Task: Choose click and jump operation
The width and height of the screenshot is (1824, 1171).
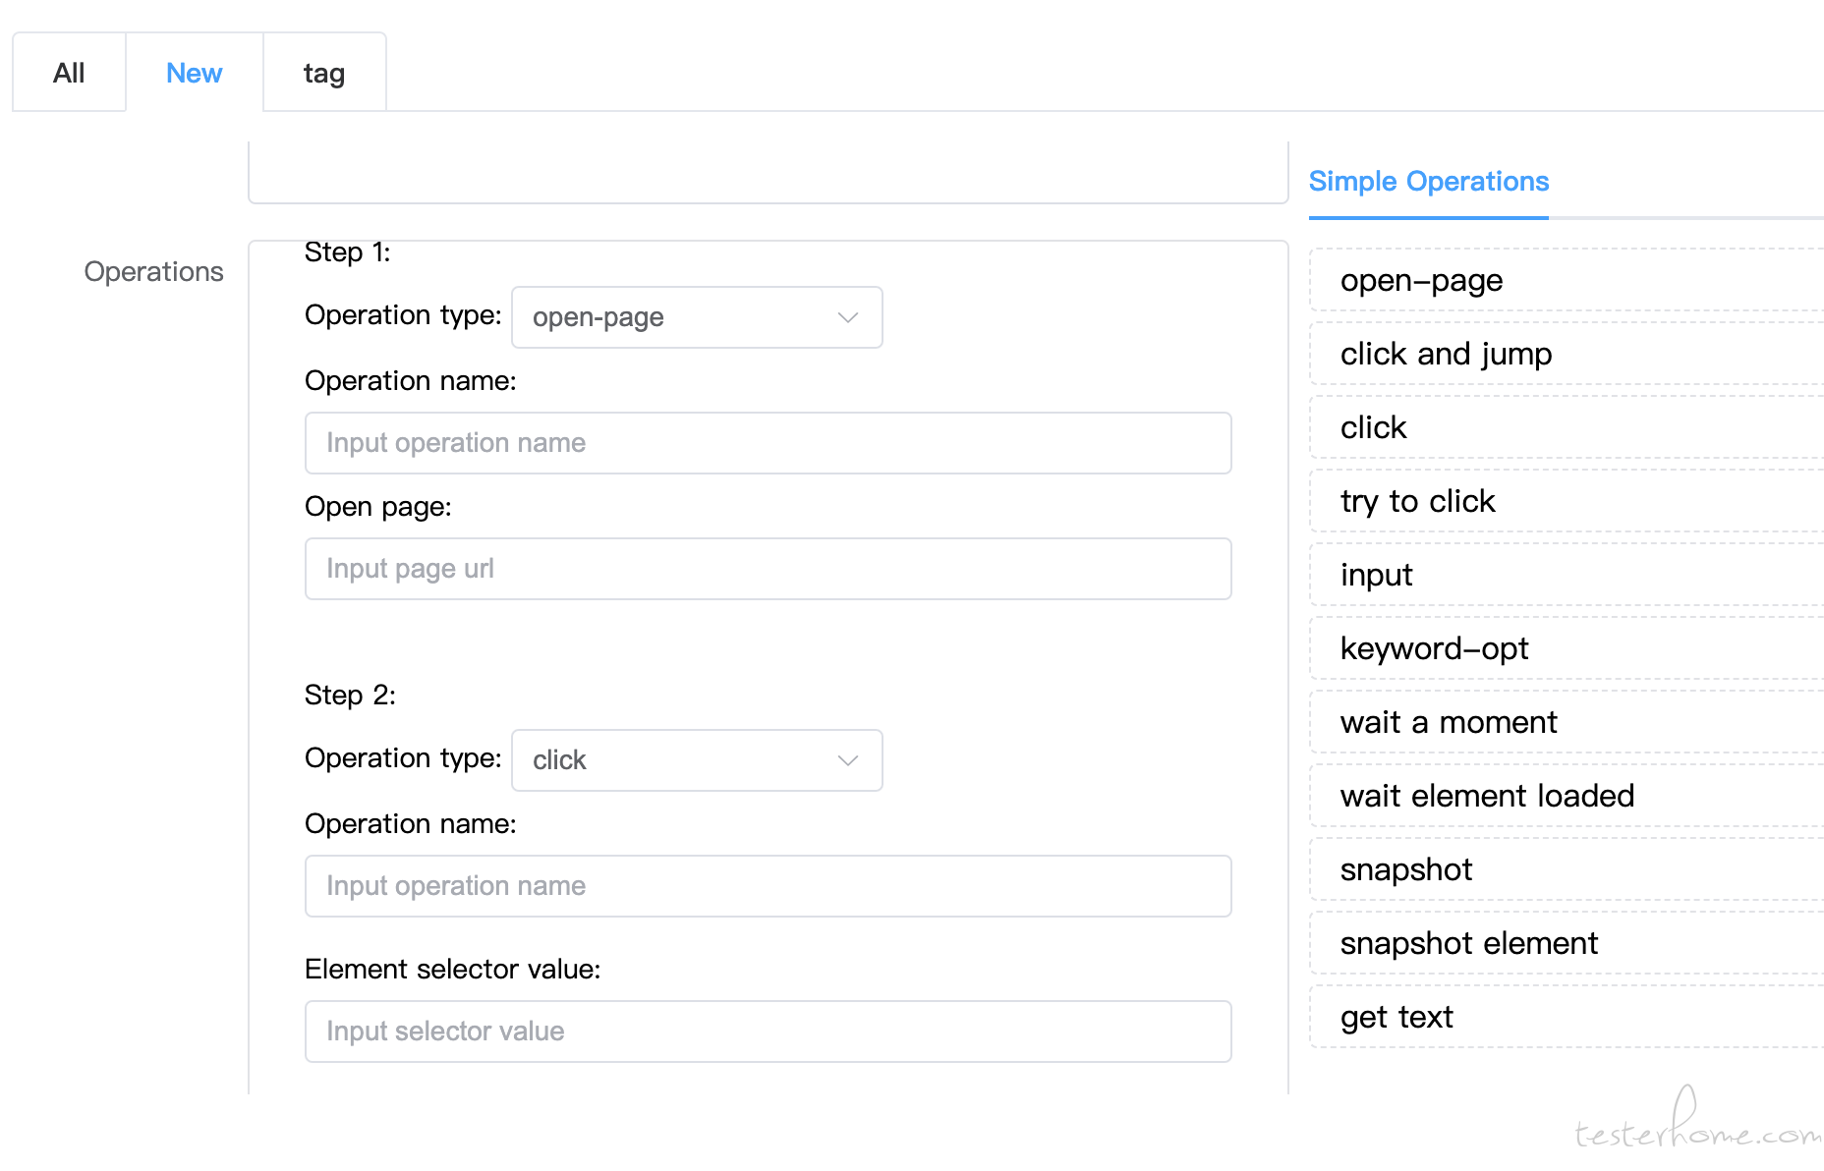Action: pos(1567,355)
